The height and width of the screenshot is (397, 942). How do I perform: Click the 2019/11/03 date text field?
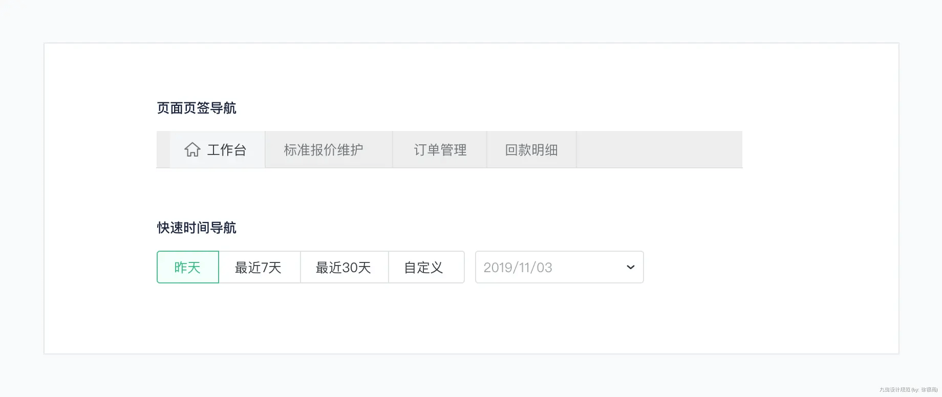(518, 268)
